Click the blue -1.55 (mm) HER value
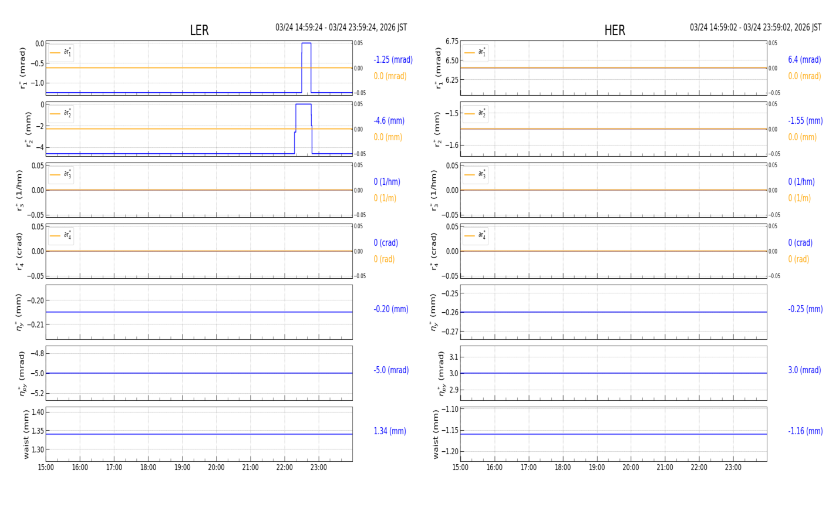This screenshot has height=507, width=829. [x=805, y=121]
